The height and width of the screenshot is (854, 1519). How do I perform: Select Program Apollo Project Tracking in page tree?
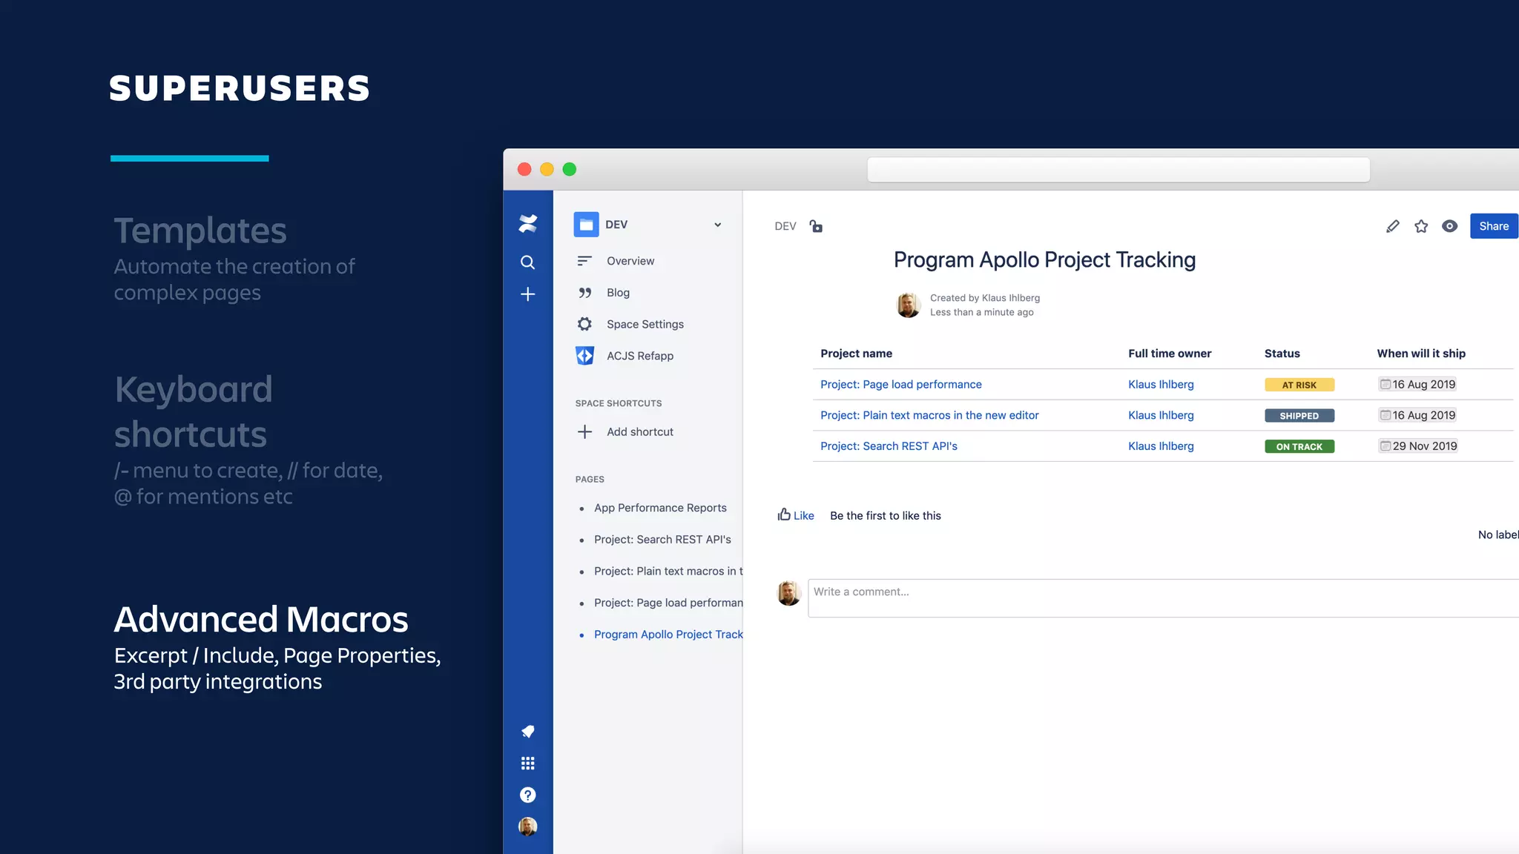pyautogui.click(x=668, y=635)
